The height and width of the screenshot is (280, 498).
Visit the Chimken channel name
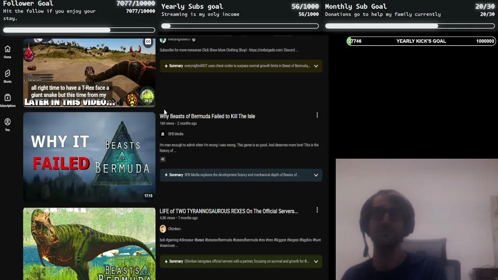click(x=174, y=229)
